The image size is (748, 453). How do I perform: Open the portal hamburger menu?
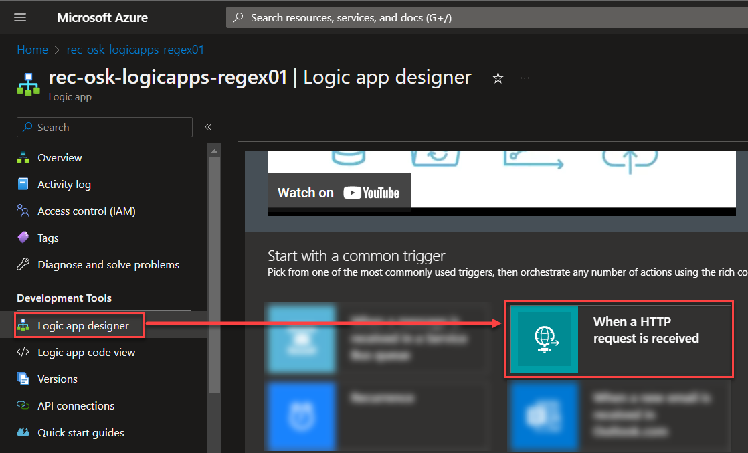tap(19, 17)
